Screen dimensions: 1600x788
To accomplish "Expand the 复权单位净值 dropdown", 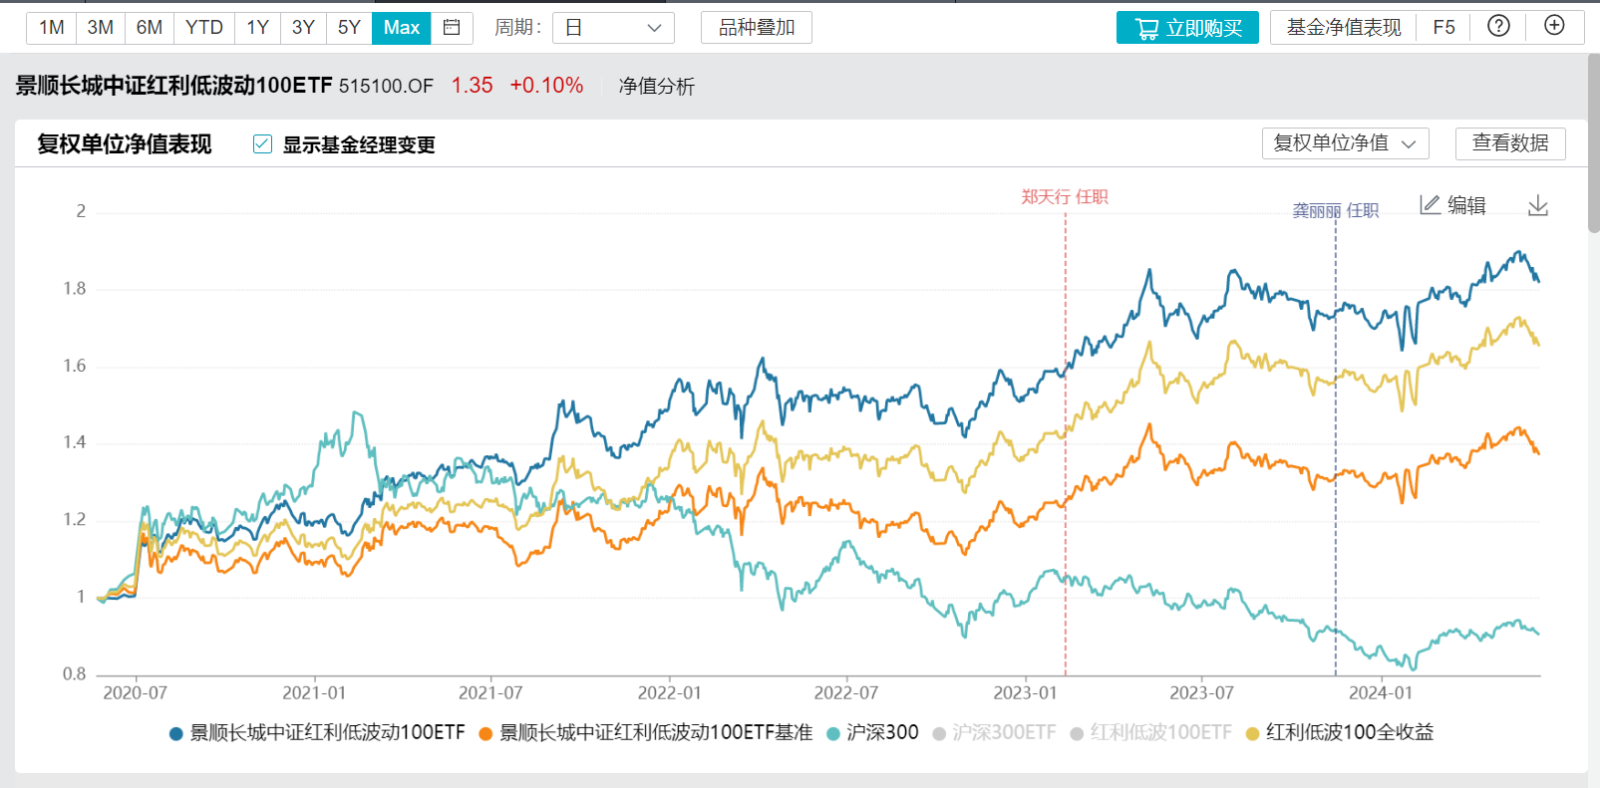I will (x=1345, y=143).
